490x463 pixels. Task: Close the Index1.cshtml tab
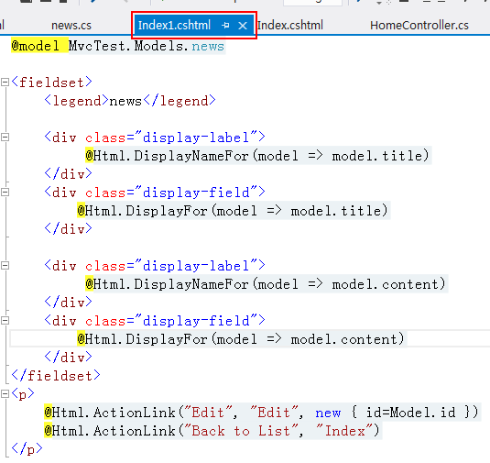pos(243,26)
